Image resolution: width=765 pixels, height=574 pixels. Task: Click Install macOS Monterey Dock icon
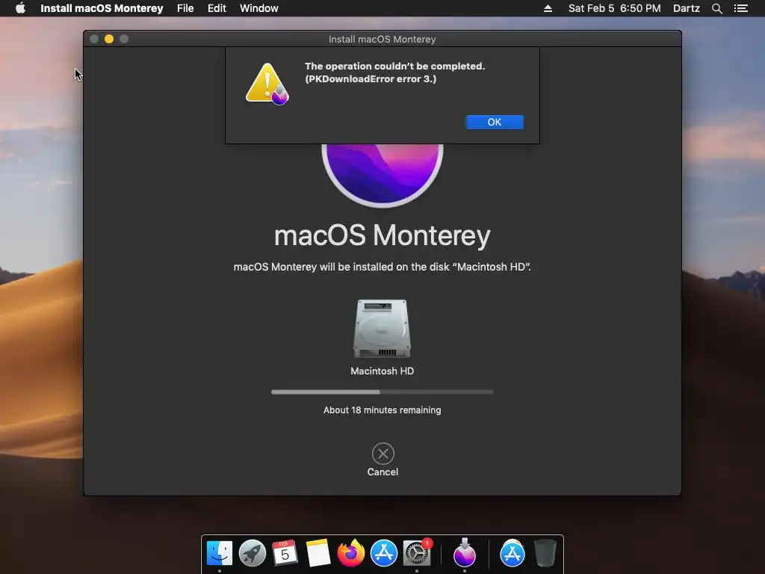coord(465,553)
